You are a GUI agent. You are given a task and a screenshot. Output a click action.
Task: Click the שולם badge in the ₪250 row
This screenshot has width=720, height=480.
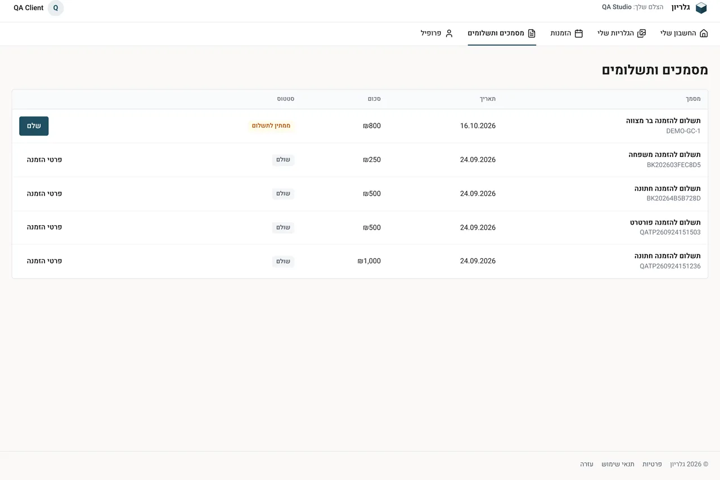pyautogui.click(x=283, y=160)
